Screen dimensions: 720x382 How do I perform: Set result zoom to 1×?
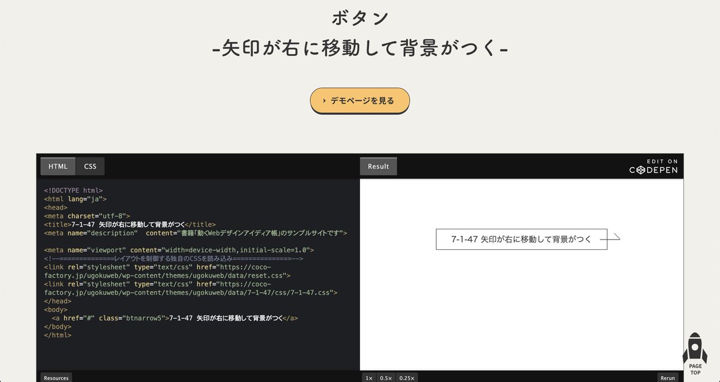tap(369, 378)
